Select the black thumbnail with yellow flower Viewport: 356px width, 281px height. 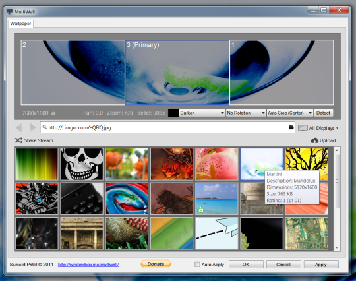coord(262,234)
